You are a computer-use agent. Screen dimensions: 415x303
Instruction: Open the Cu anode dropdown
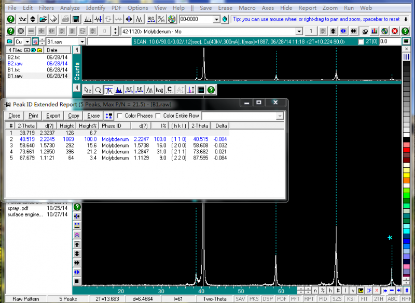pos(27,41)
